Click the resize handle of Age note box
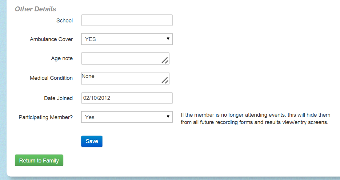This screenshot has height=180, width=340. tap(165, 61)
